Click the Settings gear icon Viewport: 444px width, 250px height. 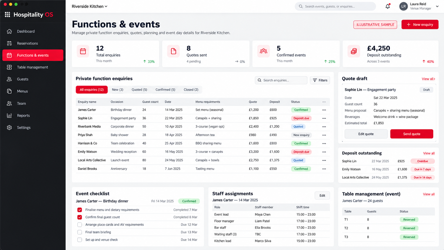pyautogui.click(x=9, y=128)
